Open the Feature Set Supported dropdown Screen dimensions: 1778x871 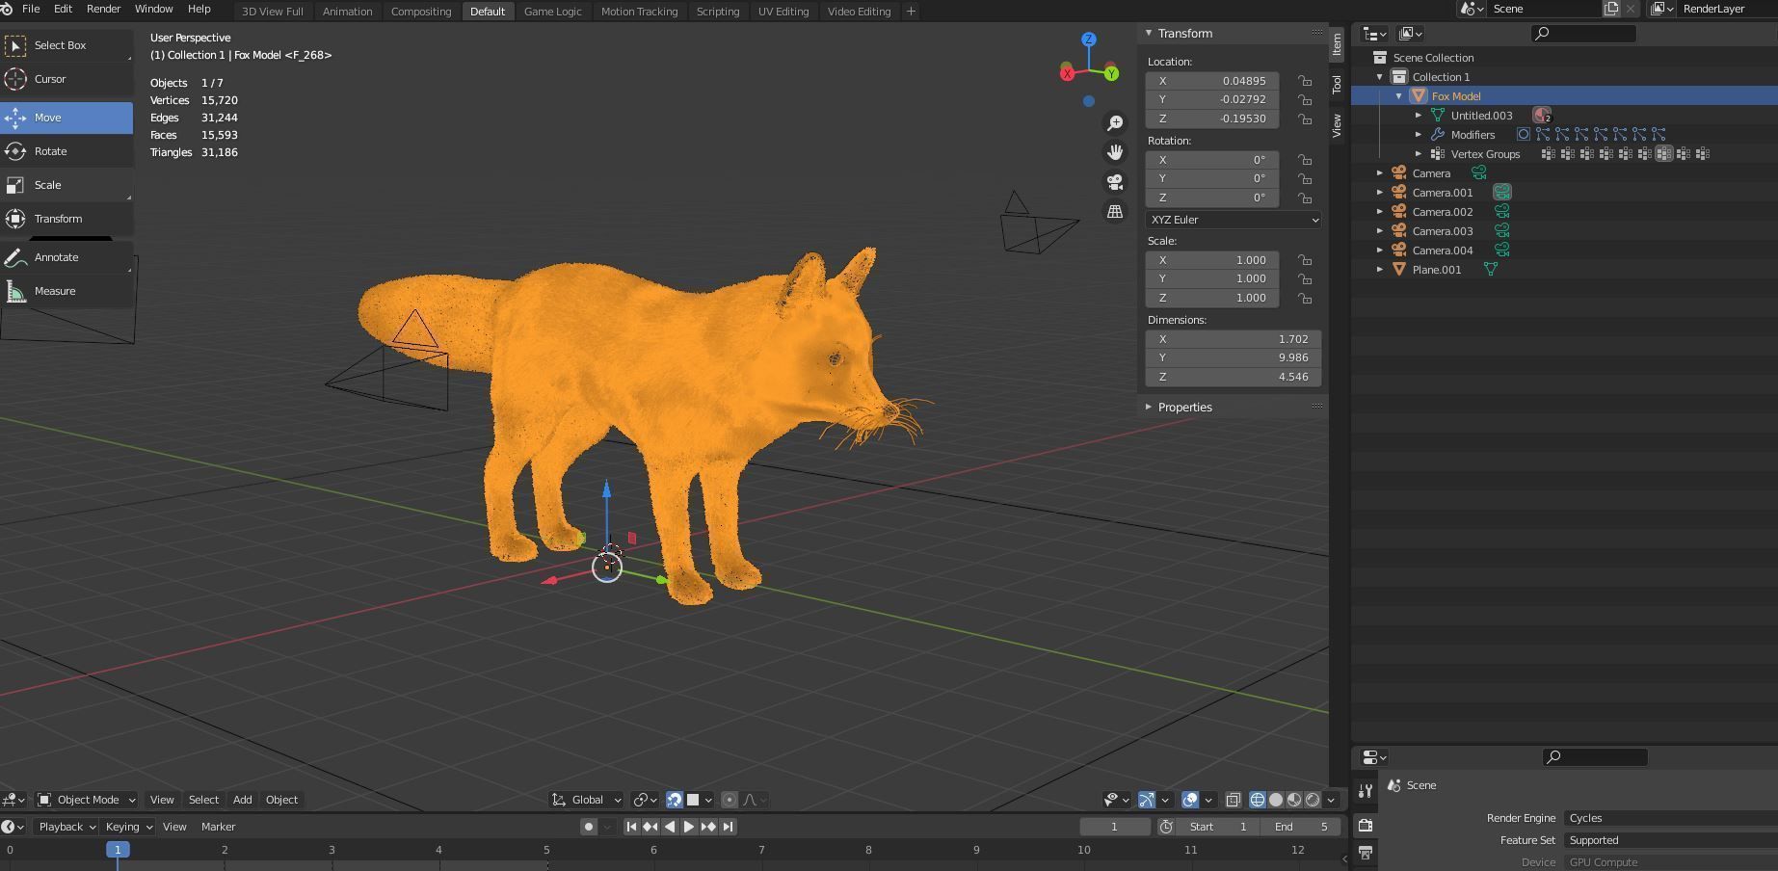click(1671, 840)
